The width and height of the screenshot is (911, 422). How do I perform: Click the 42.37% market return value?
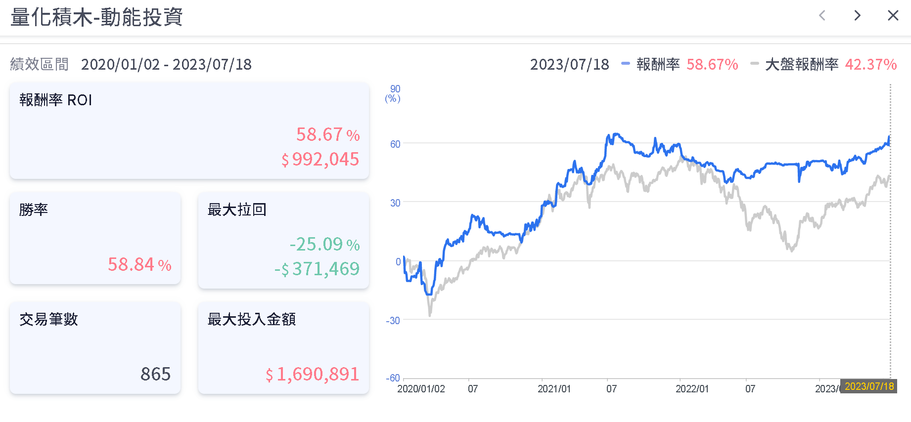(x=870, y=65)
